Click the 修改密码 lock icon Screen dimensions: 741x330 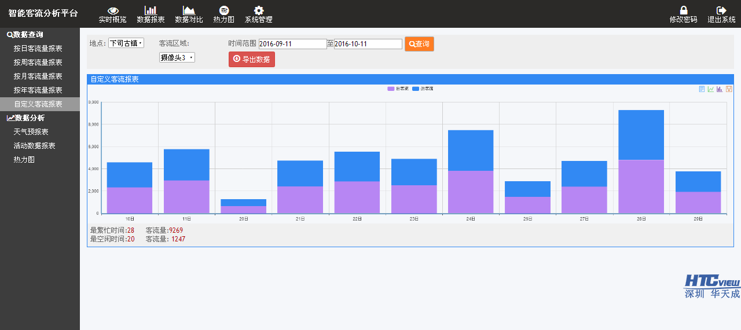tap(683, 10)
